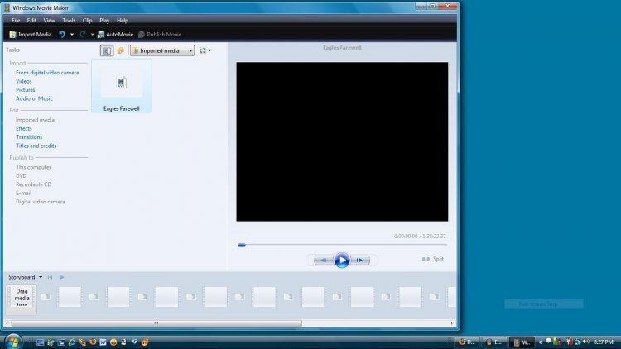Click the Publish Movie toolbar button
The width and height of the screenshot is (621, 349).
pos(160,35)
